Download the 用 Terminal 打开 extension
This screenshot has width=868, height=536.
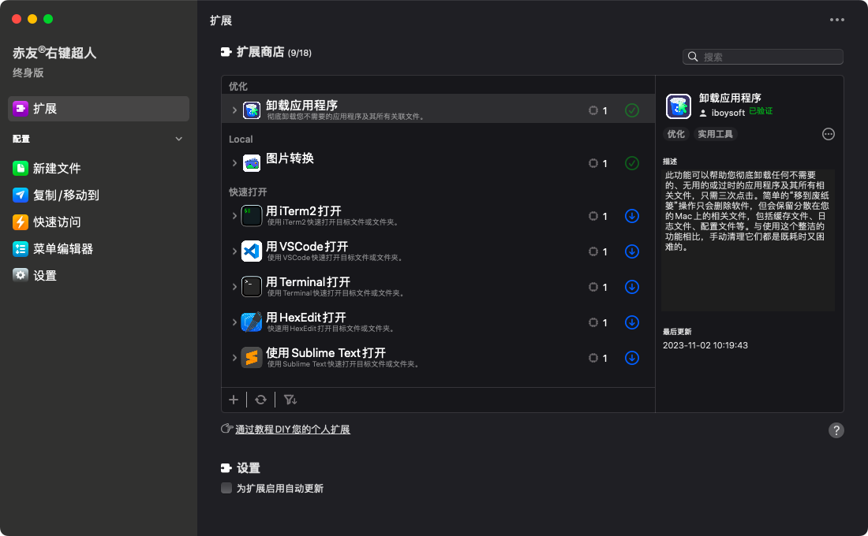pyautogui.click(x=631, y=287)
